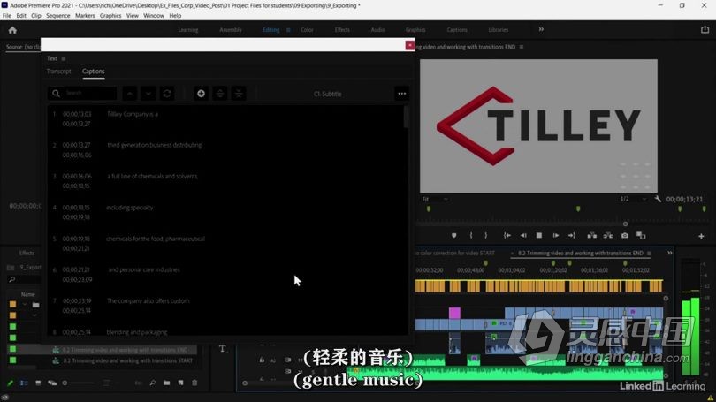Click magenta clip on timeline video track

click(x=454, y=313)
